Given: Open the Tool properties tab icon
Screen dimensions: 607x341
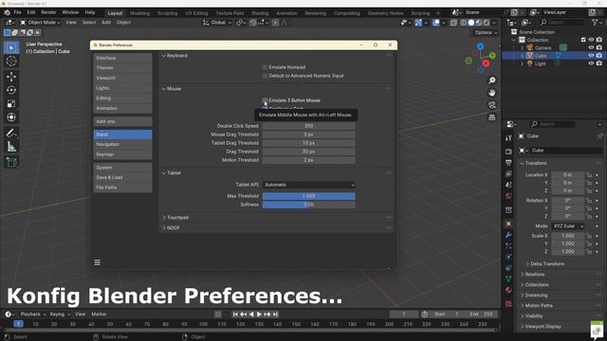Looking at the screenshot, I should tap(508, 138).
